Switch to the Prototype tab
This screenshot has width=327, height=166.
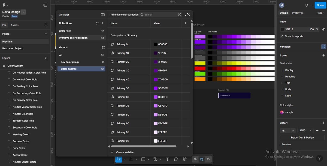(x=298, y=13)
